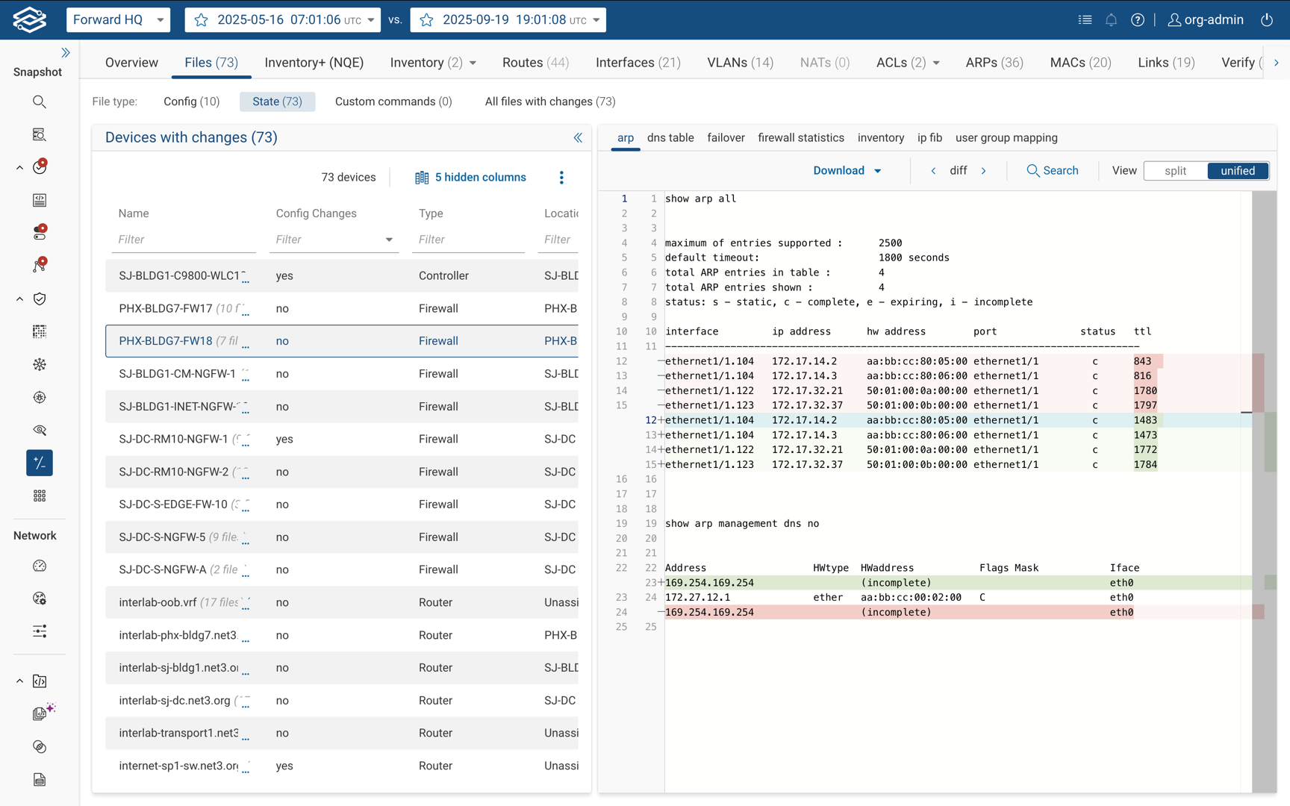Collapse the Devices with changes panel
This screenshot has width=1290, height=806.
click(577, 137)
